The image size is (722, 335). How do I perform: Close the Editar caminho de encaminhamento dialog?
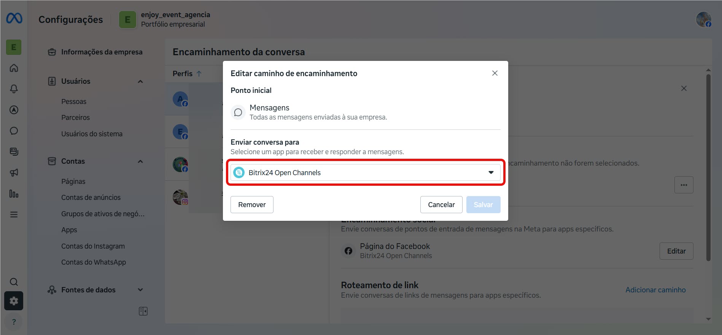pyautogui.click(x=495, y=73)
